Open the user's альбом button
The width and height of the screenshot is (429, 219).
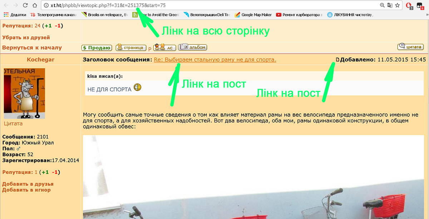(193, 47)
